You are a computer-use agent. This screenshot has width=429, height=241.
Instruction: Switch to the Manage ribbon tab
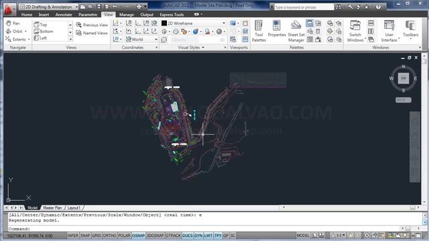coord(127,15)
